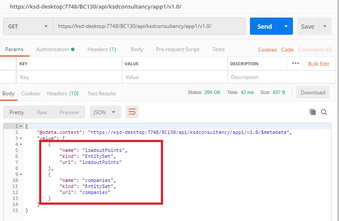
Task: Expand the Send button dropdown arrow
Action: [286, 26]
